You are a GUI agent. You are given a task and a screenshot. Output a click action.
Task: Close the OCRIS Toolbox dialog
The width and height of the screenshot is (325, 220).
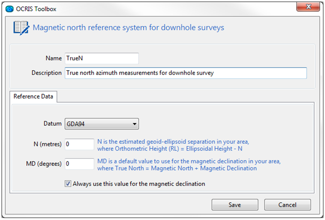(308, 7)
